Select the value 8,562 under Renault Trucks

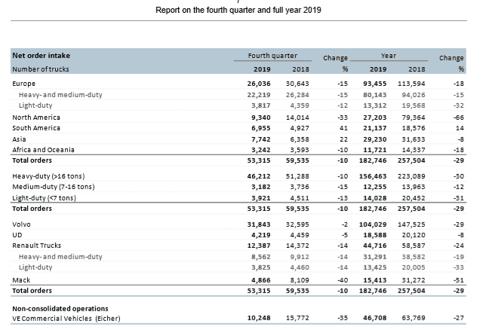coord(261,257)
